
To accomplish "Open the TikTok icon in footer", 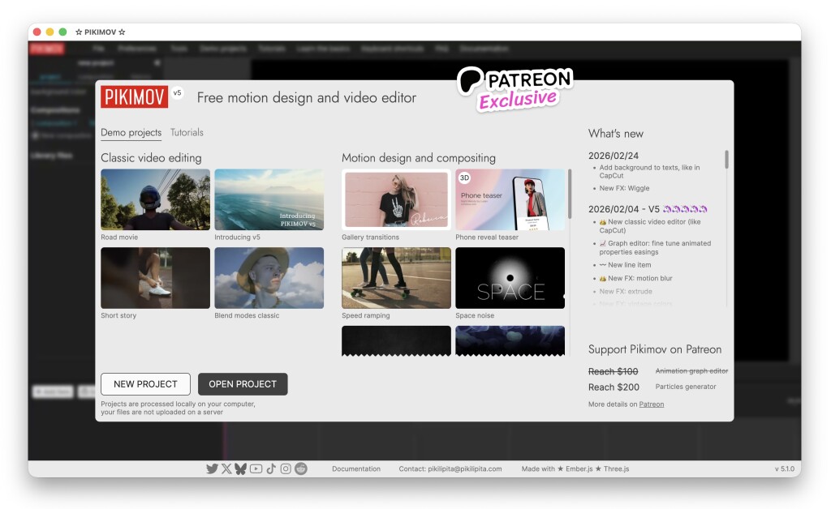I will click(x=271, y=468).
